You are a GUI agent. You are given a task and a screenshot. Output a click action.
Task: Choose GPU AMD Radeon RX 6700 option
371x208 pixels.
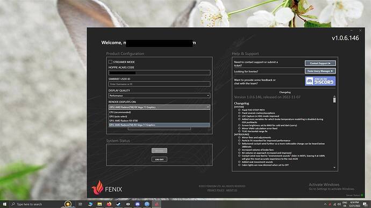(x=159, y=121)
